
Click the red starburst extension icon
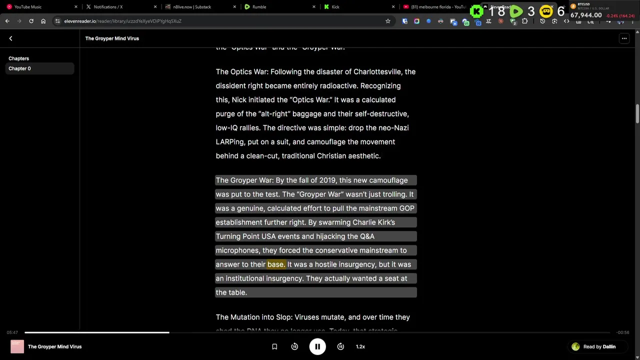[500, 21]
